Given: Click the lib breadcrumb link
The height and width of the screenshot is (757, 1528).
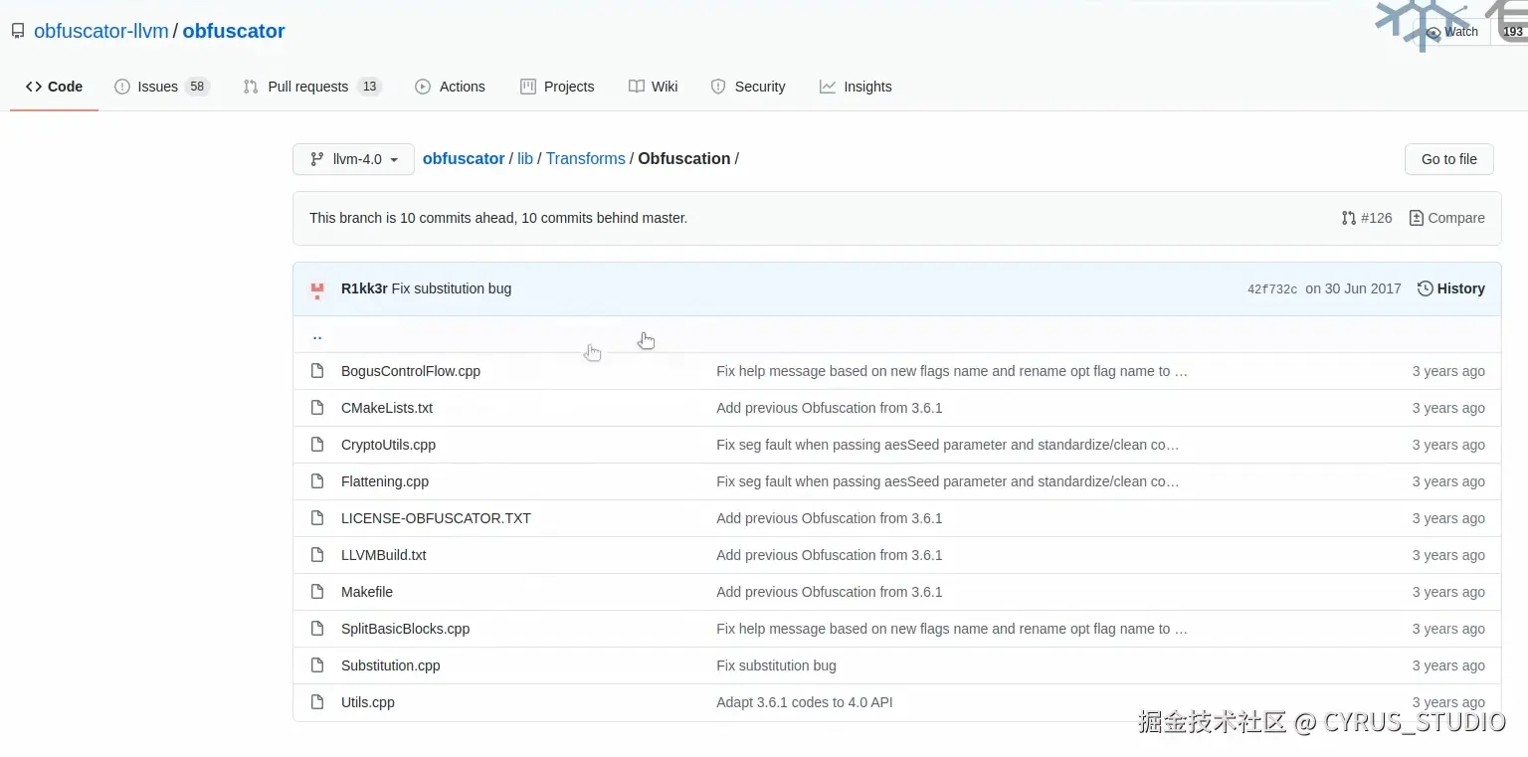Looking at the screenshot, I should pos(525,159).
